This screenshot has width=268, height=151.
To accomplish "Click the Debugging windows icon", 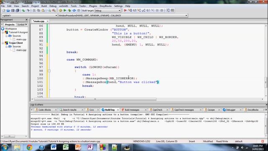I will click(168, 10).
